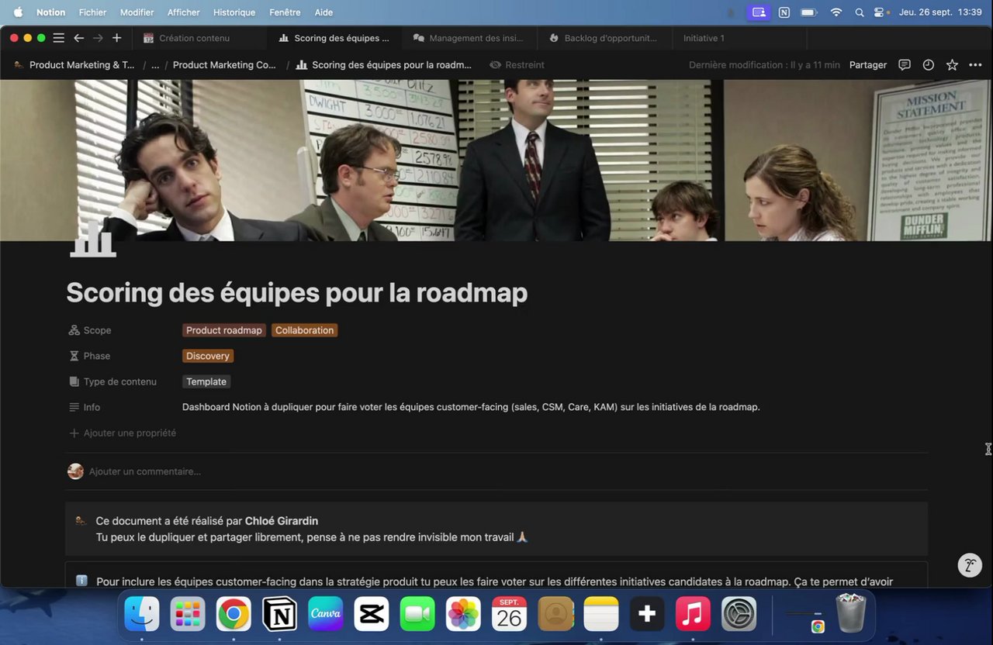This screenshot has width=993, height=645.
Task: Open the minimized Chrome window in dock
Action: pos(804,616)
